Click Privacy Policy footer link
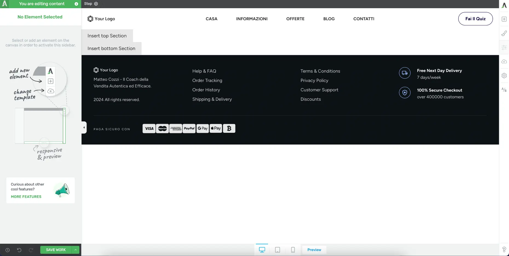The height and width of the screenshot is (256, 509). (314, 80)
